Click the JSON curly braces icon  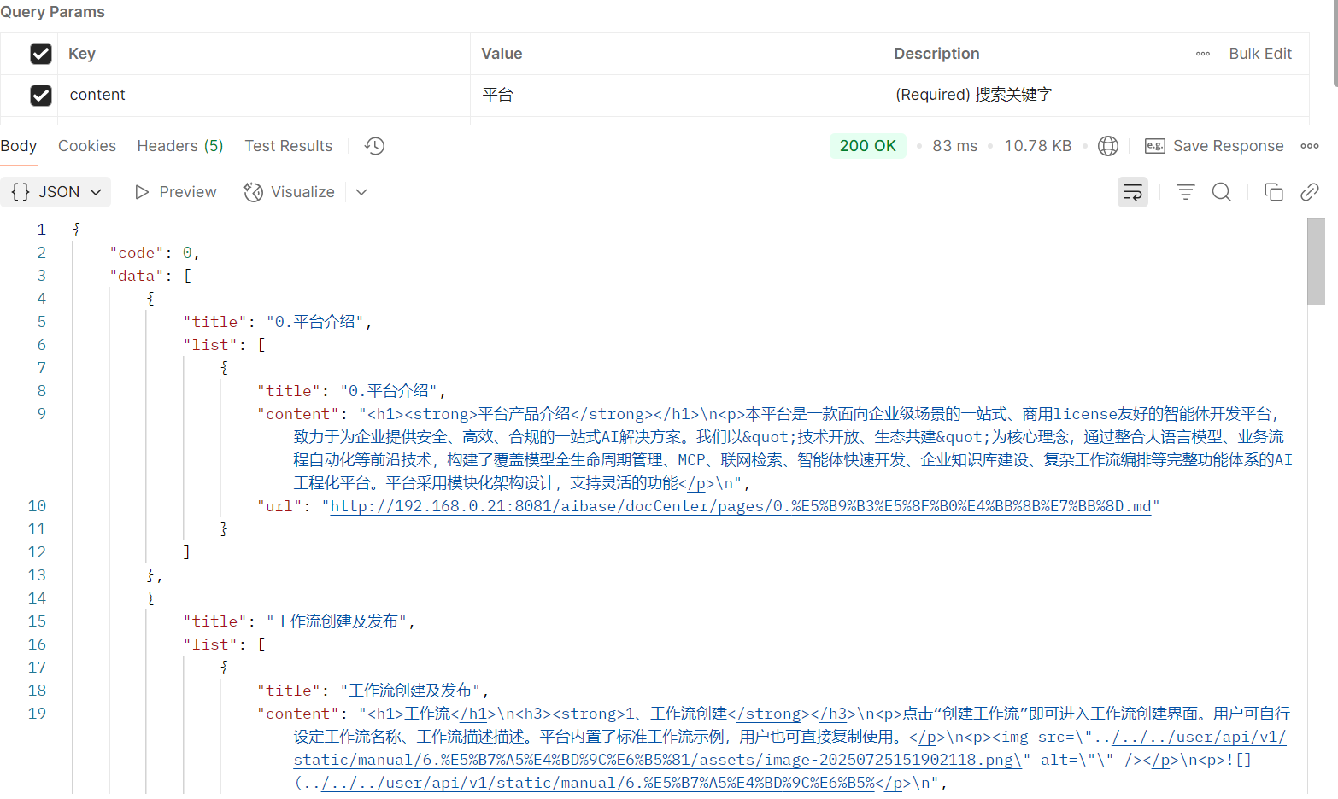(21, 192)
